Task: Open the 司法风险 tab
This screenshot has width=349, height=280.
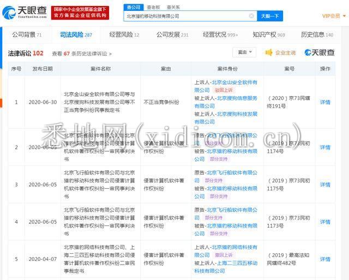Action: click(76, 35)
